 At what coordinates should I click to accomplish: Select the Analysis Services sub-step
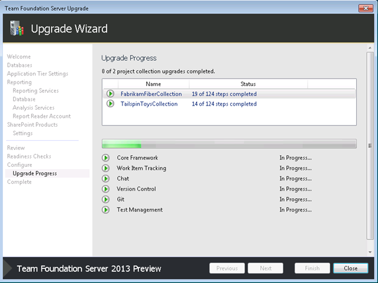pyautogui.click(x=34, y=108)
